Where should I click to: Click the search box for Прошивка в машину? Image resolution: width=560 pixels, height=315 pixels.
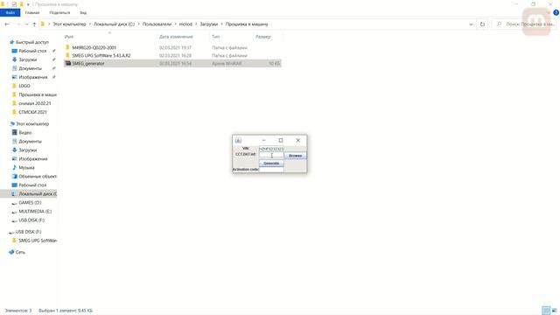click(524, 24)
